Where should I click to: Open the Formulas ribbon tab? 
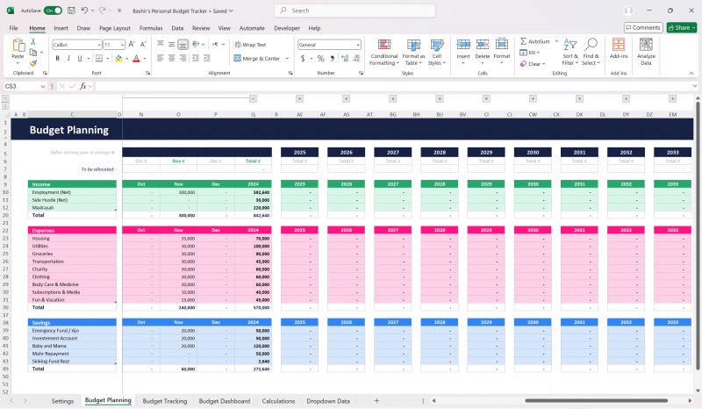[151, 28]
